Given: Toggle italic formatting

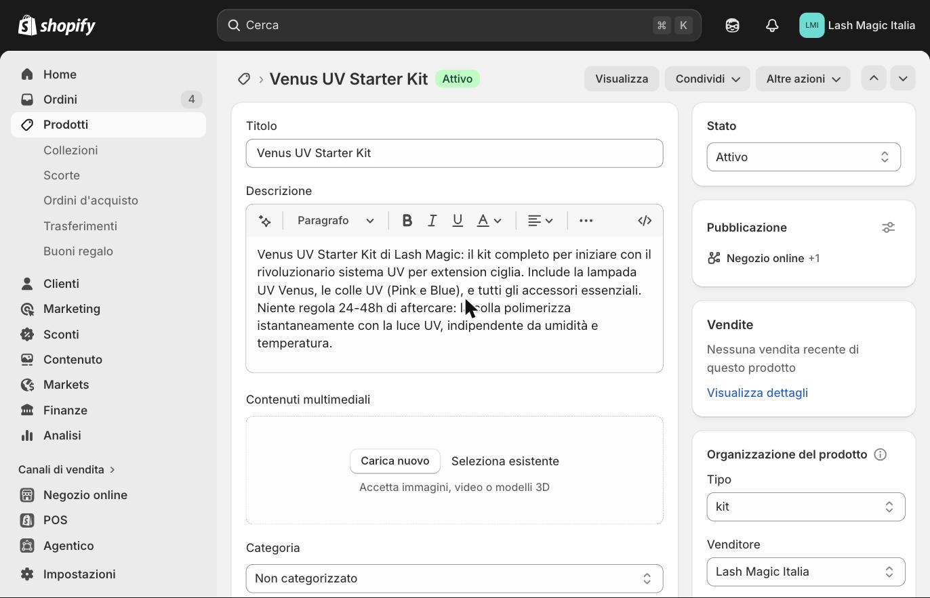Looking at the screenshot, I should click(x=432, y=221).
